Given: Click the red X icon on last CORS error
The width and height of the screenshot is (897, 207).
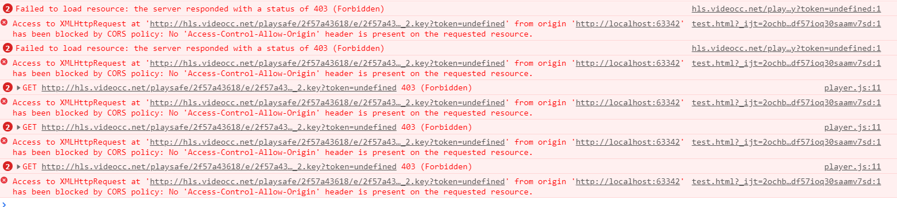Looking at the screenshot, I should click(5, 180).
